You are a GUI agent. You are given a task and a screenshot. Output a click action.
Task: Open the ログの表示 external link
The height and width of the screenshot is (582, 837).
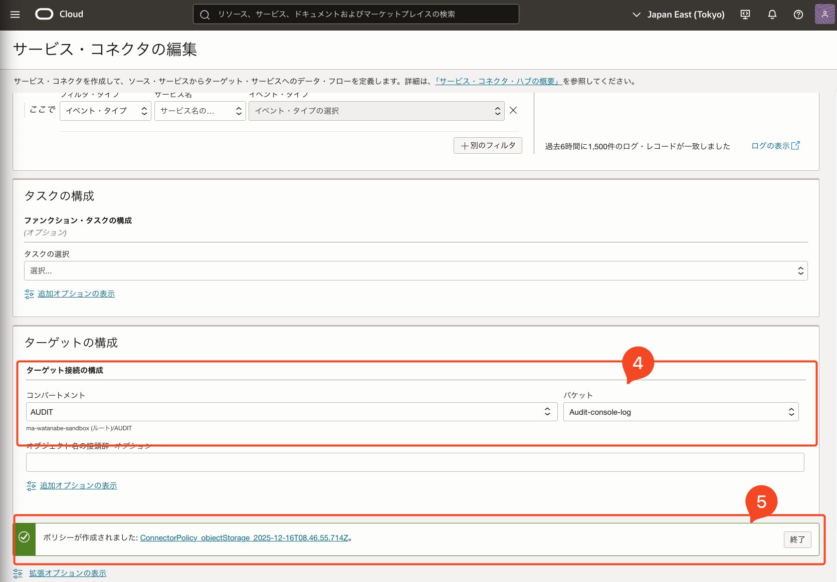[775, 146]
